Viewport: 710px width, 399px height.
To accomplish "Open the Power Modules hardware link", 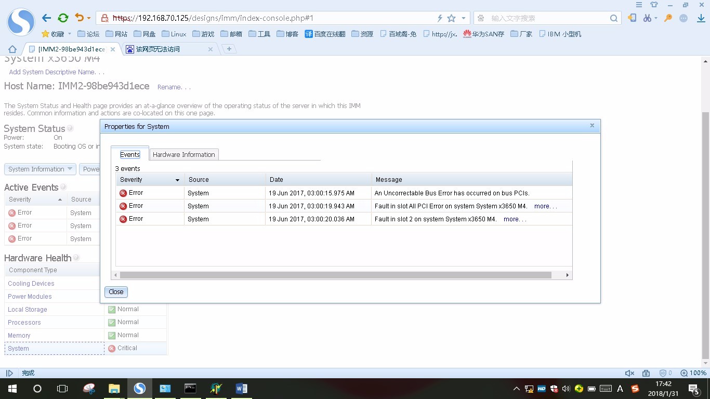I will [x=30, y=297].
